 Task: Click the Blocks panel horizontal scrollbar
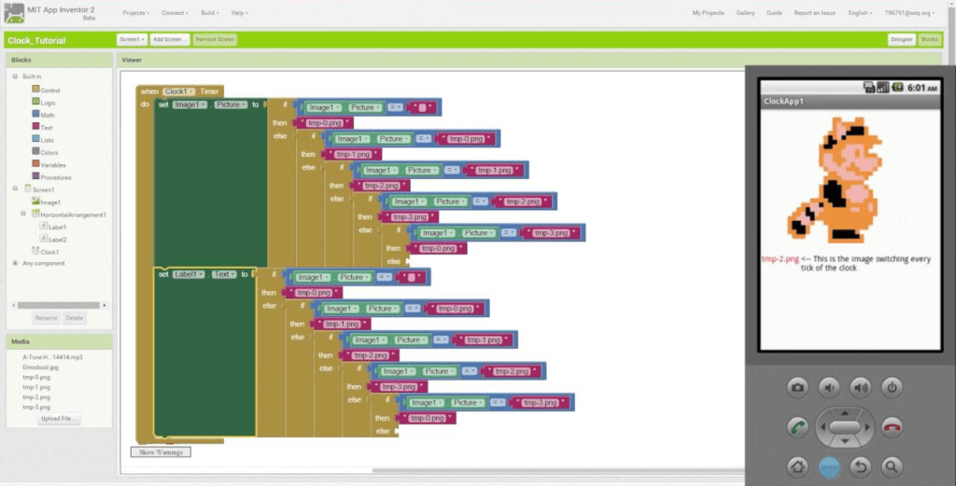(59, 305)
